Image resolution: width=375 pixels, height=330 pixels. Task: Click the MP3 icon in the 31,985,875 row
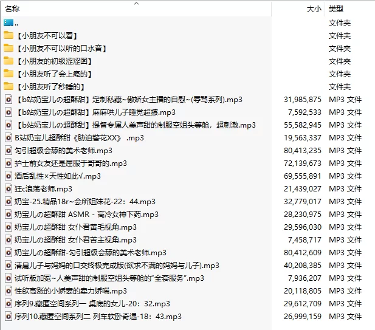[9, 100]
